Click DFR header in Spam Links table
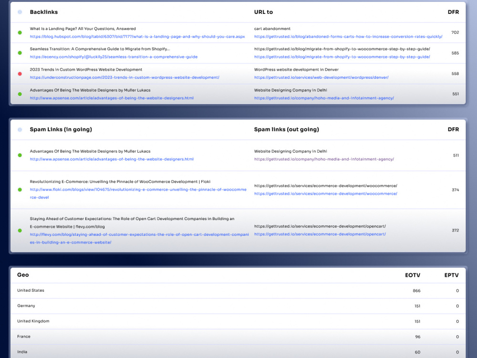The image size is (477, 358). pos(453,129)
